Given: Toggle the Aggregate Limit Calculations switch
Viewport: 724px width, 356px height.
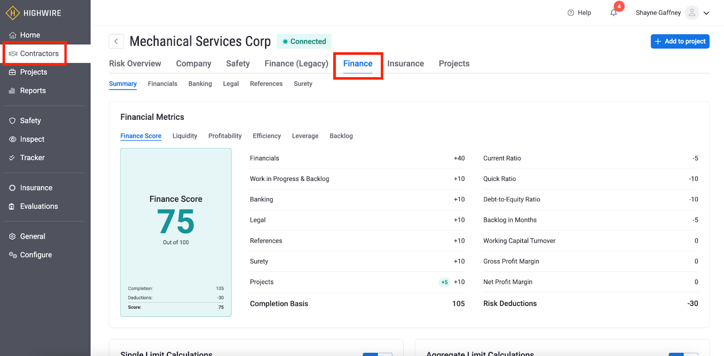Looking at the screenshot, I should pyautogui.click(x=683, y=354).
